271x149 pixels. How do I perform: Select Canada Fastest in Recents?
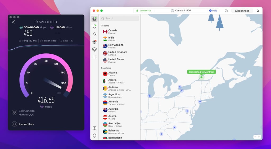click(x=120, y=31)
